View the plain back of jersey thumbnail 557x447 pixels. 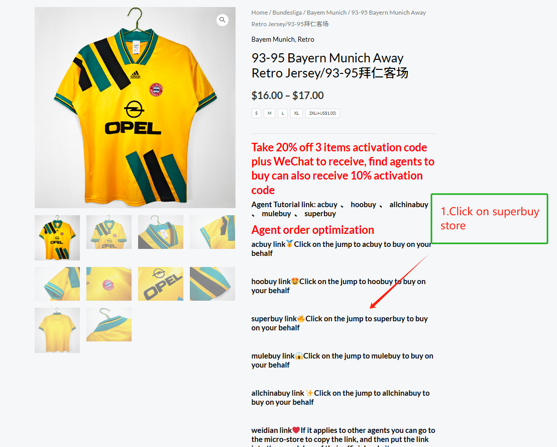click(x=57, y=330)
